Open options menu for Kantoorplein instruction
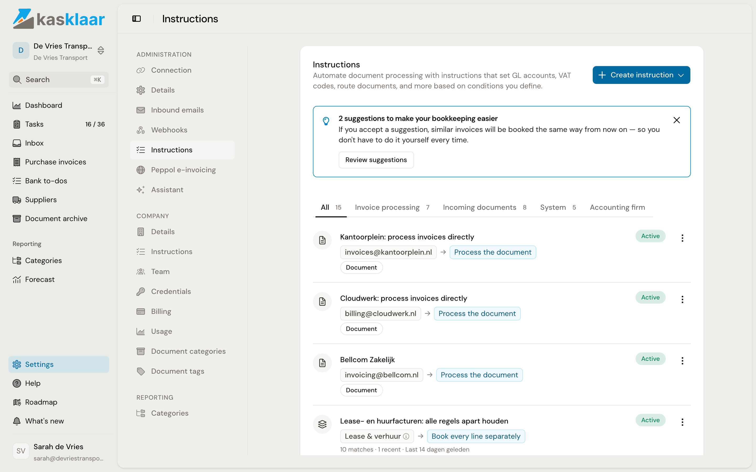 [x=682, y=238]
